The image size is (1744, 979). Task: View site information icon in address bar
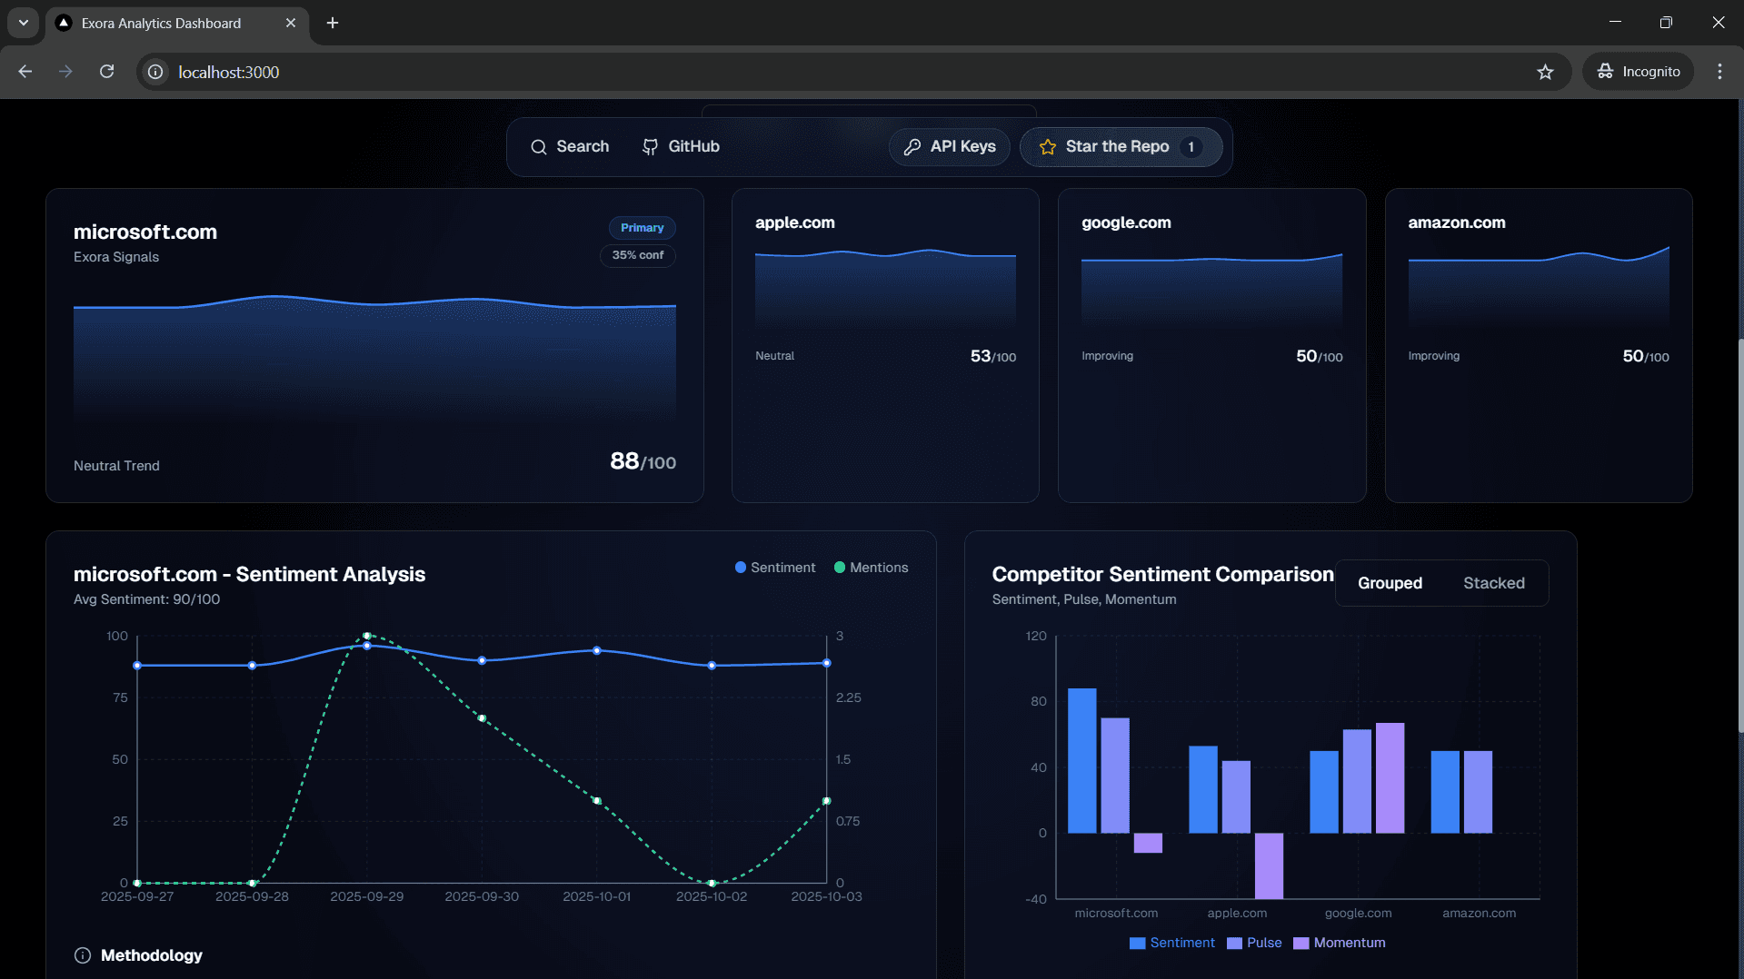tap(156, 72)
